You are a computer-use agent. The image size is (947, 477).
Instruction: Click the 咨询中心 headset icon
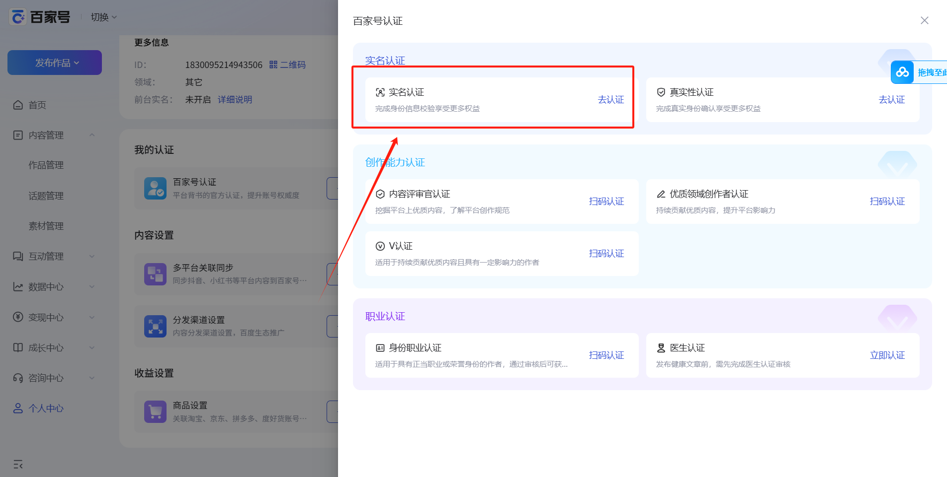coord(18,378)
